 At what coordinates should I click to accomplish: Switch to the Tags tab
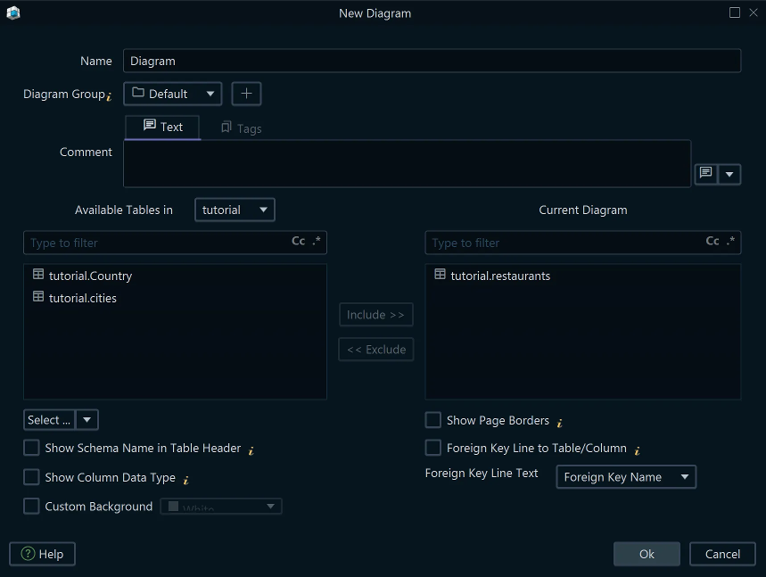[x=240, y=127]
